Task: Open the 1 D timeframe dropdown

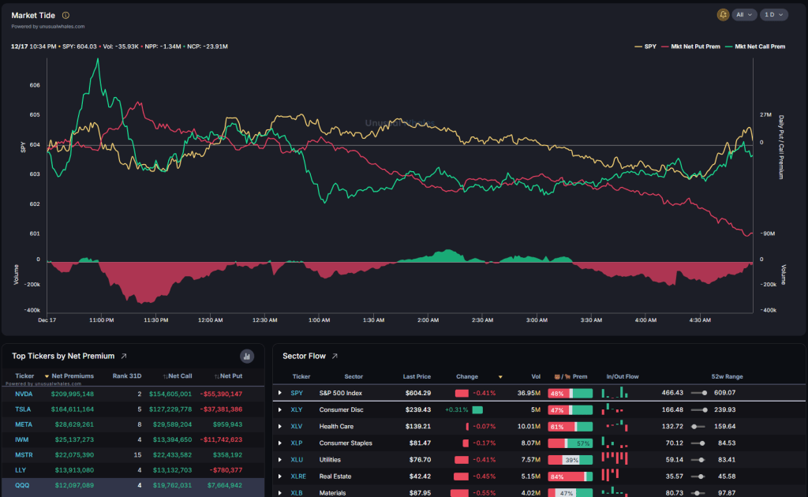Action: (772, 15)
